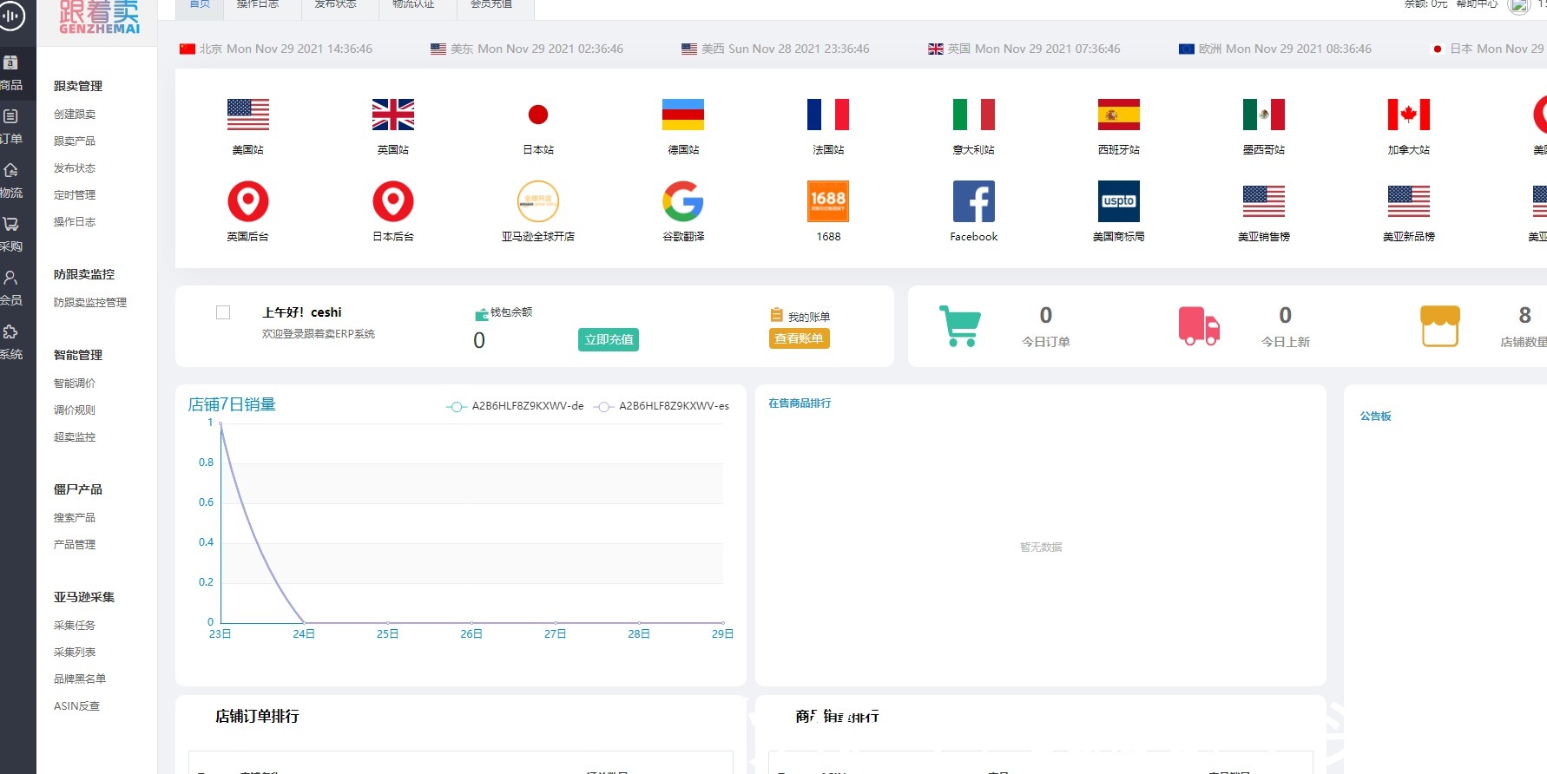This screenshot has height=774, width=1547.
Task: Click the 公告板 heading
Action: point(1376,417)
